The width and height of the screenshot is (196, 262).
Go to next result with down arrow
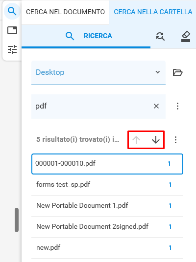click(x=156, y=140)
